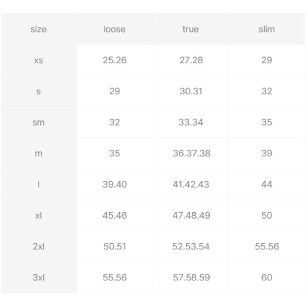Click the 'xs' size row label
307x307 pixels.
38,60
